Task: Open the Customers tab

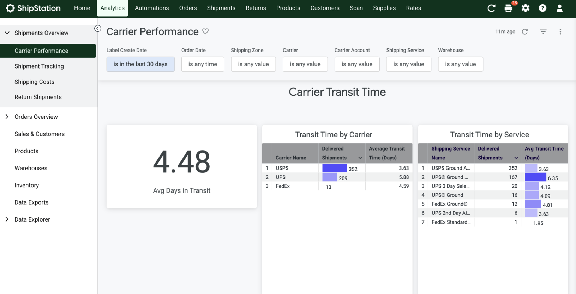Action: pos(325,8)
